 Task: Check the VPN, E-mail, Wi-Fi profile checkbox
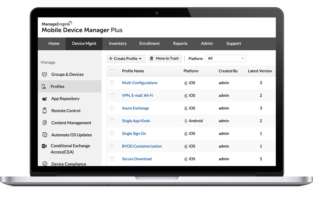click(x=112, y=95)
